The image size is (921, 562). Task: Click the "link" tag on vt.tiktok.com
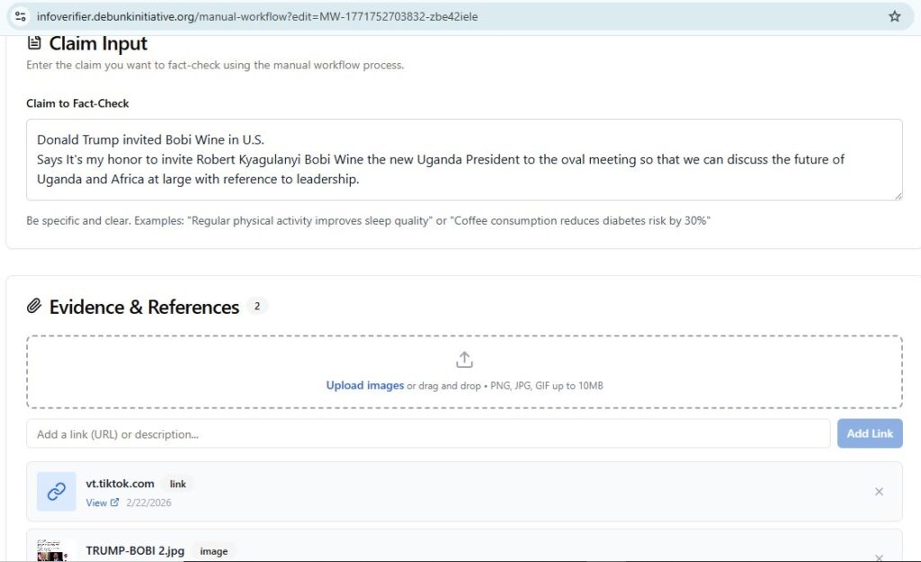coord(178,484)
